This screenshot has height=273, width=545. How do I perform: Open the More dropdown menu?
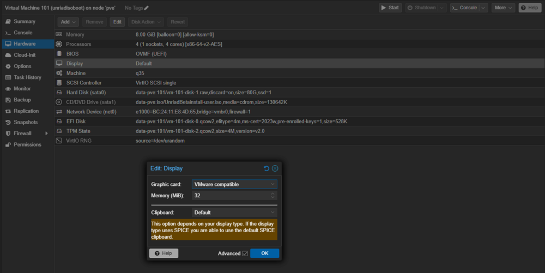click(503, 8)
